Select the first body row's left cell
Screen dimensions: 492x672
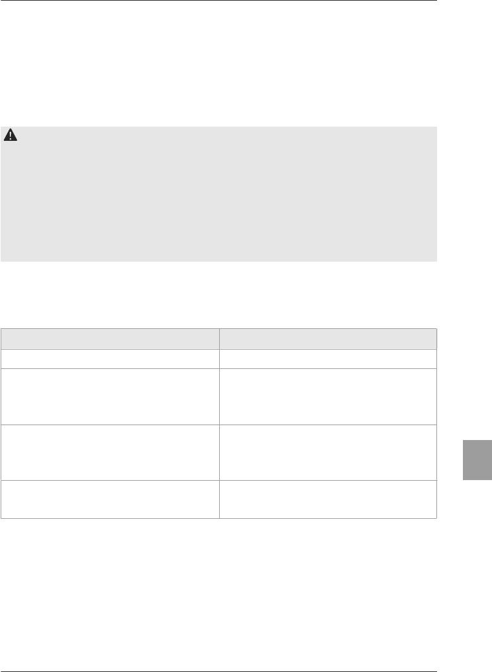click(x=111, y=359)
